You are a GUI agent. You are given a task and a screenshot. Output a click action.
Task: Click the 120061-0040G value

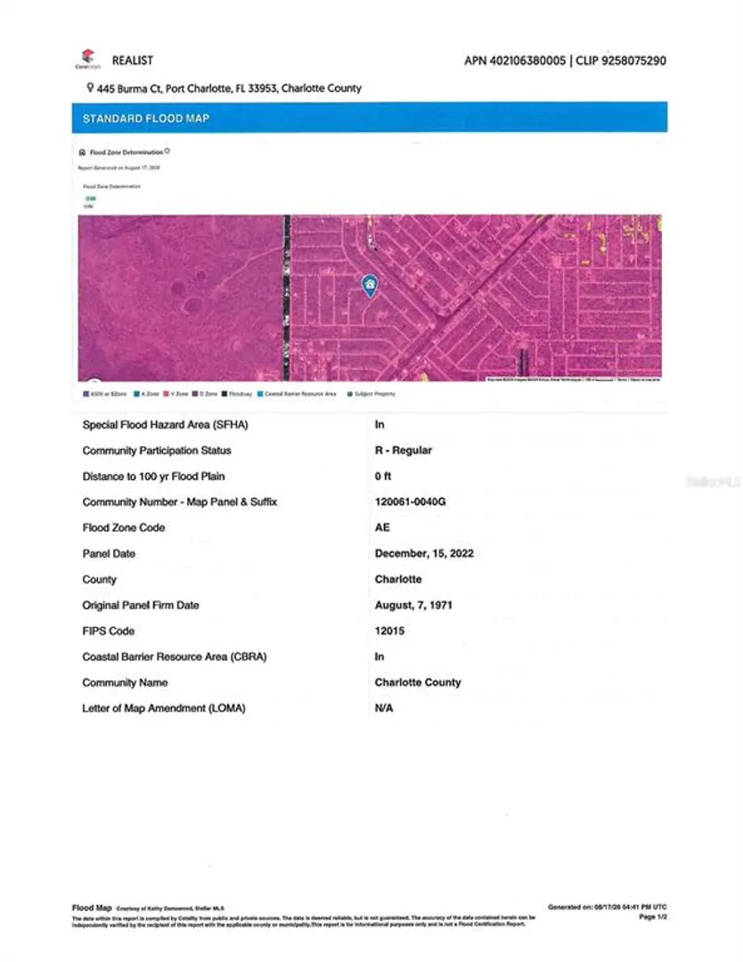411,501
